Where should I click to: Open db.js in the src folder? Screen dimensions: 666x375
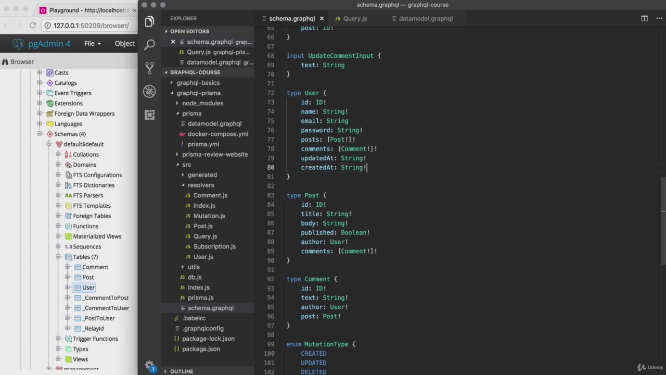pyautogui.click(x=194, y=277)
